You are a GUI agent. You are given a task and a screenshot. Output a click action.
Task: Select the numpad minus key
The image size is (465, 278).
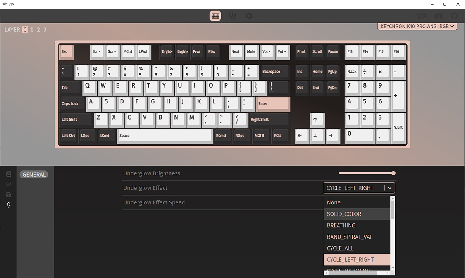398,72
